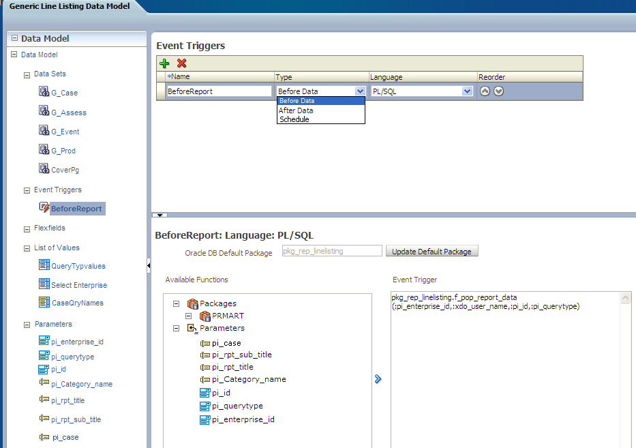Open the Type dropdown for BeforeReport
636x448 pixels.
click(360, 91)
